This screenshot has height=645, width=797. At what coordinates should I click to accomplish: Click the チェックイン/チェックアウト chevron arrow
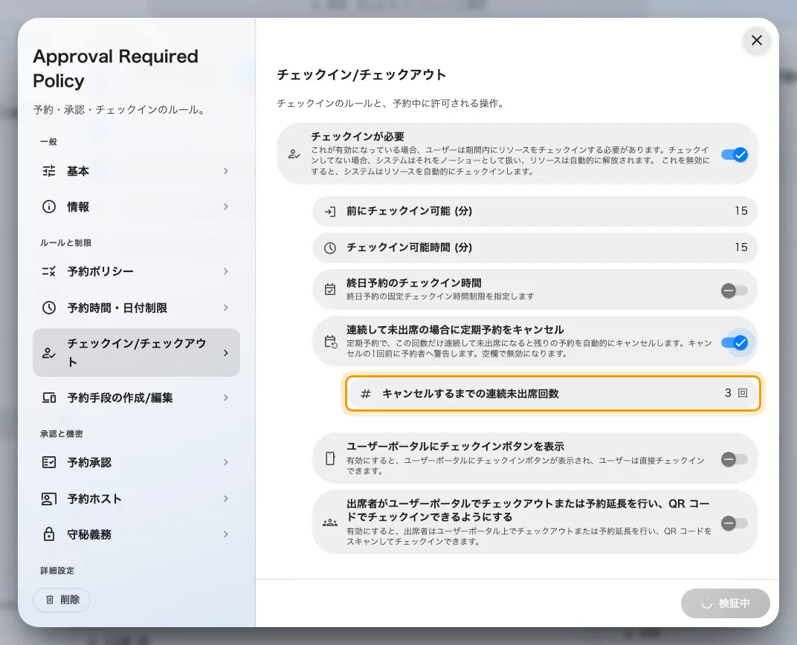226,353
